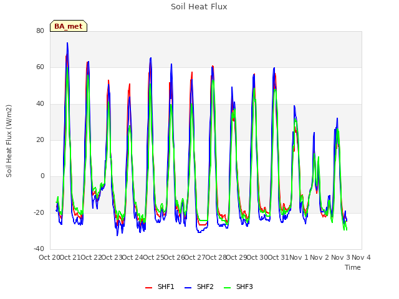
Task: Click the Oct 20 x-axis tick label
Action: pyautogui.click(x=49, y=257)
